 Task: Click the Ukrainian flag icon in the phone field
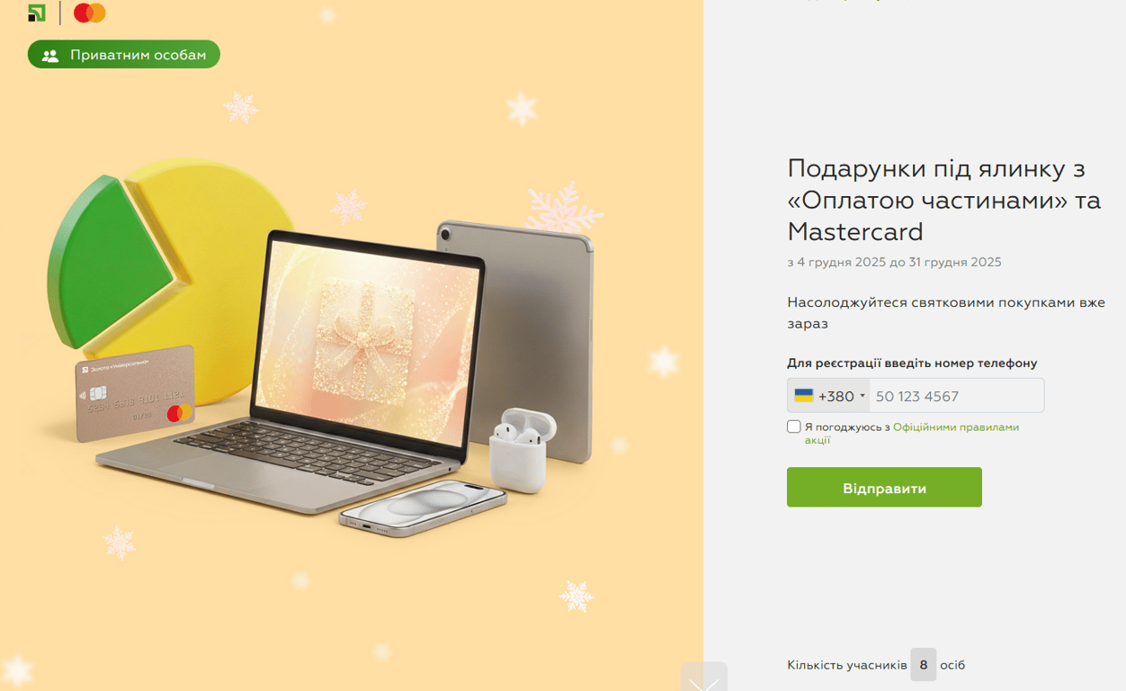803,396
